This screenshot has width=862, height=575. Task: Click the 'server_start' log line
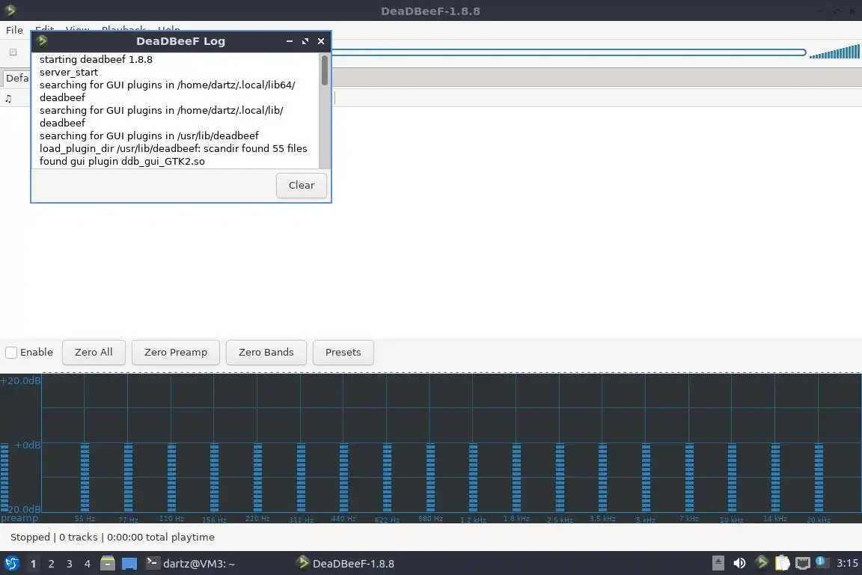tap(69, 72)
